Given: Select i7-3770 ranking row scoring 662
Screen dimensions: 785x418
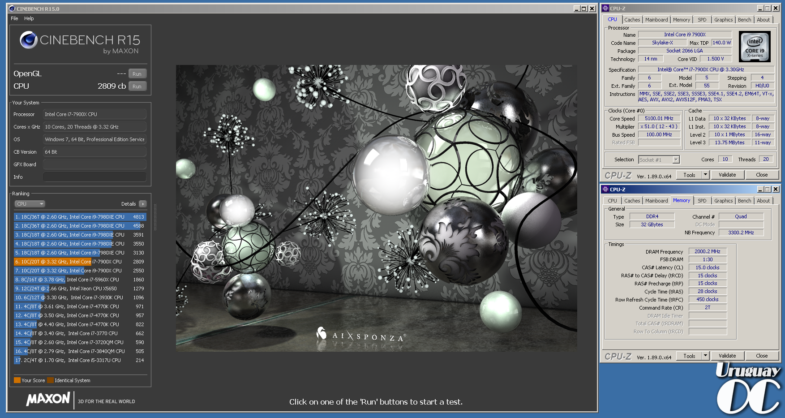Looking at the screenshot, I should [x=80, y=333].
